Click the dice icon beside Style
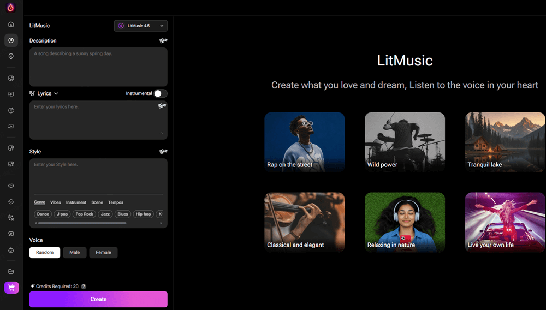 pyautogui.click(x=163, y=152)
